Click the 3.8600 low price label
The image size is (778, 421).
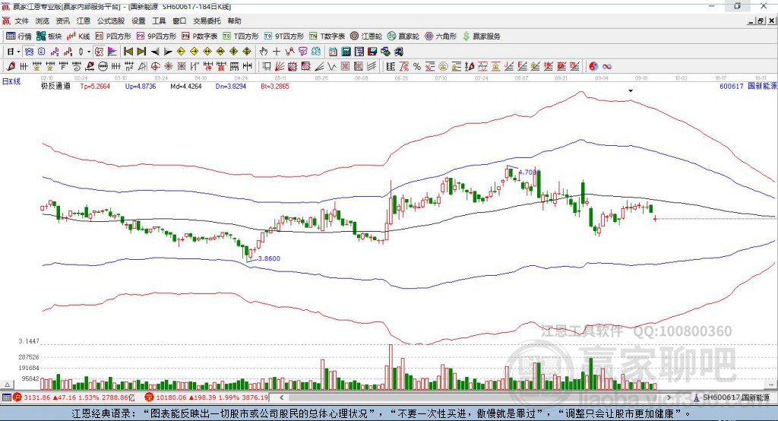(x=269, y=258)
